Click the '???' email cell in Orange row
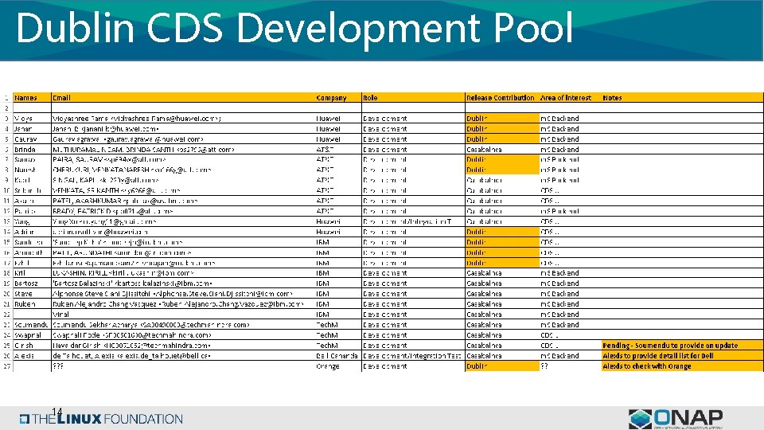The height and width of the screenshot is (430, 764). pyautogui.click(x=58, y=365)
